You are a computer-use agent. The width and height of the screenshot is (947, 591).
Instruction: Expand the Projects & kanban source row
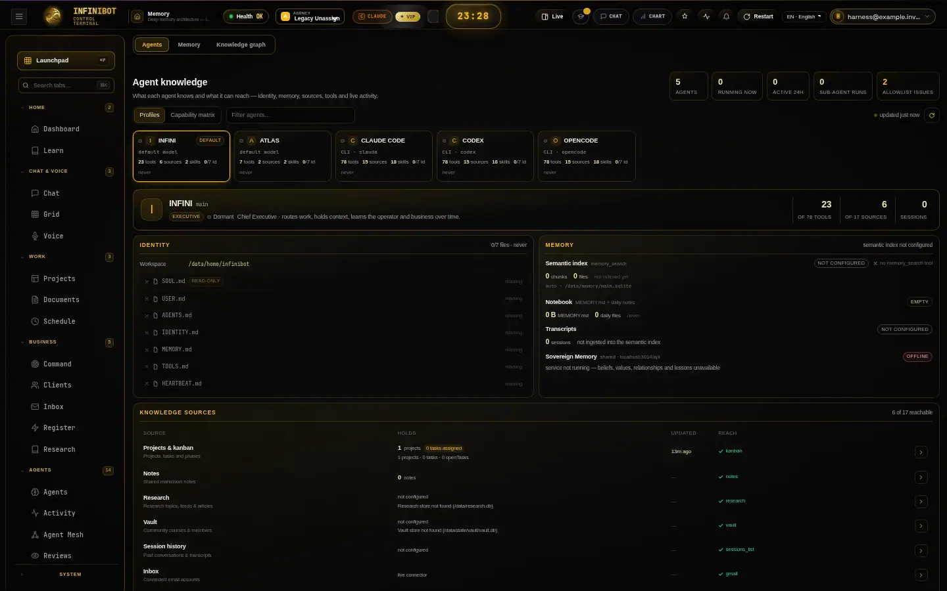pyautogui.click(x=921, y=452)
